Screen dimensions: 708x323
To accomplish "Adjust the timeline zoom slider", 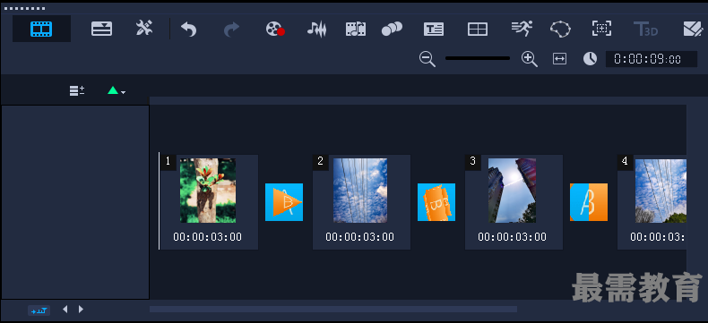I will [x=478, y=58].
